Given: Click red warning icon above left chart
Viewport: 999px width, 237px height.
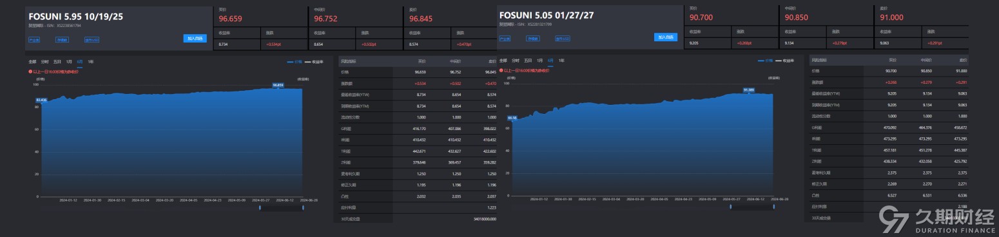Looking at the screenshot, I should [x=30, y=71].
